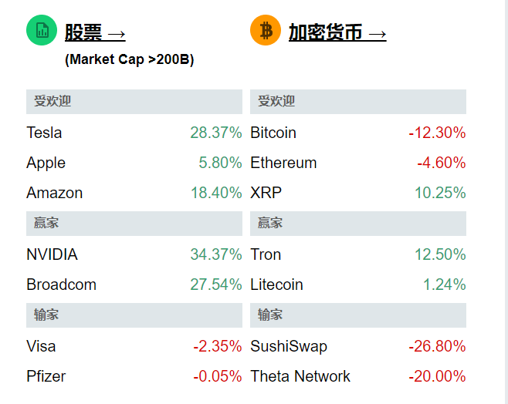Viewport: 508px width, 404px height.
Task: Open NVIDIA under stock winners
Action: (52, 254)
